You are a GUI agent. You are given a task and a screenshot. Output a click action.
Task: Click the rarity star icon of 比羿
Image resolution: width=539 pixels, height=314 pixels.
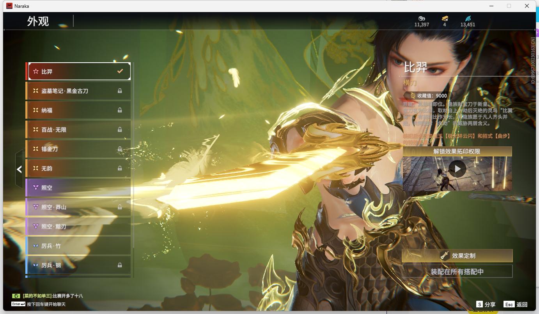(36, 71)
